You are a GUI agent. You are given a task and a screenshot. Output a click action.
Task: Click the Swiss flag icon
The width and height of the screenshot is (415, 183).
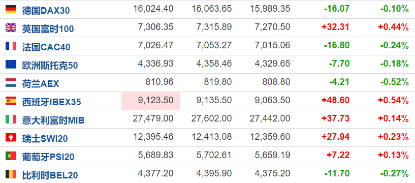[11, 137]
